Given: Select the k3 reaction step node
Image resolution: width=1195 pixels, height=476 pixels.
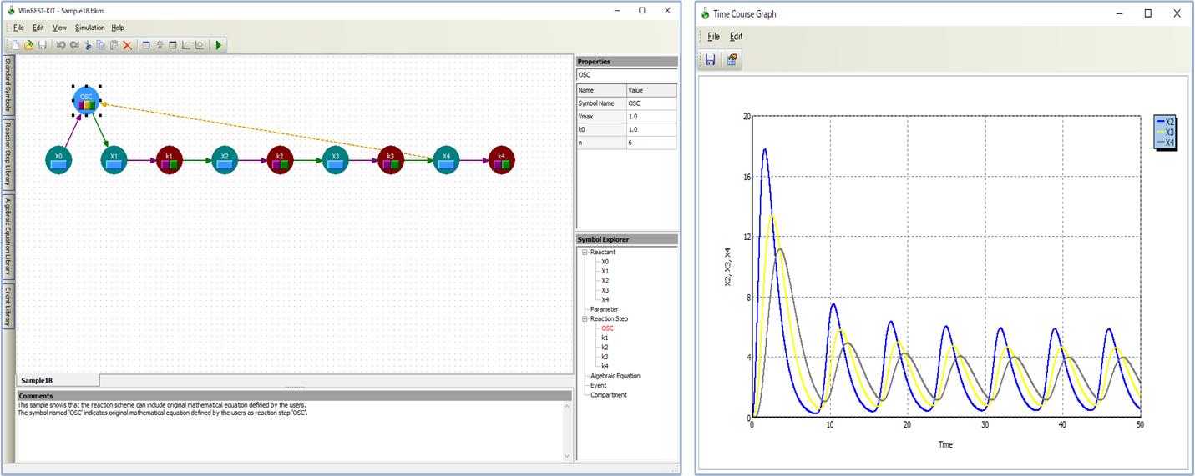Looking at the screenshot, I should [391, 159].
